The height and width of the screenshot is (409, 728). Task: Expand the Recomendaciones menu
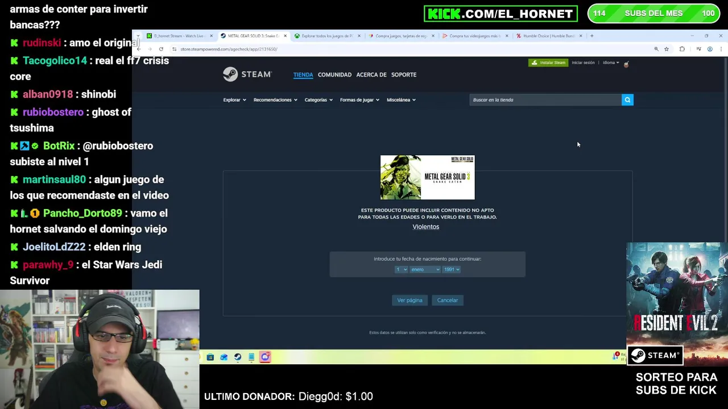pyautogui.click(x=275, y=100)
